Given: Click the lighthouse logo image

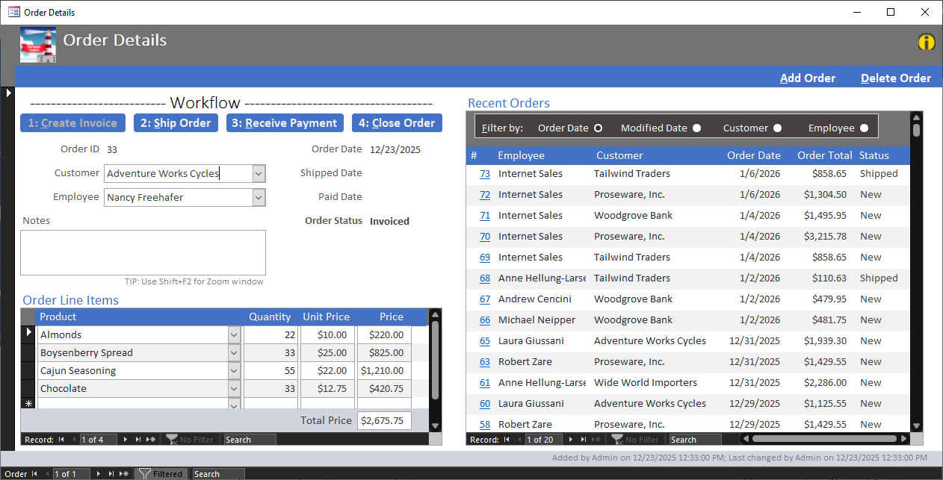Looking at the screenshot, I should (x=37, y=45).
